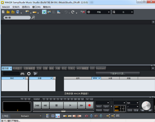Screen dimensions: 155x122
Task: Open the bpm dropdown
Action: coord(133,103)
